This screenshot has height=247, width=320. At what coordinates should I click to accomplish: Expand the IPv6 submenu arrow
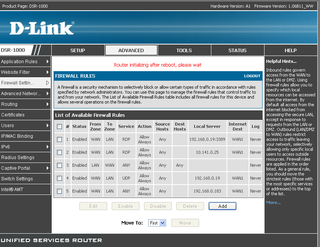pos(48,147)
